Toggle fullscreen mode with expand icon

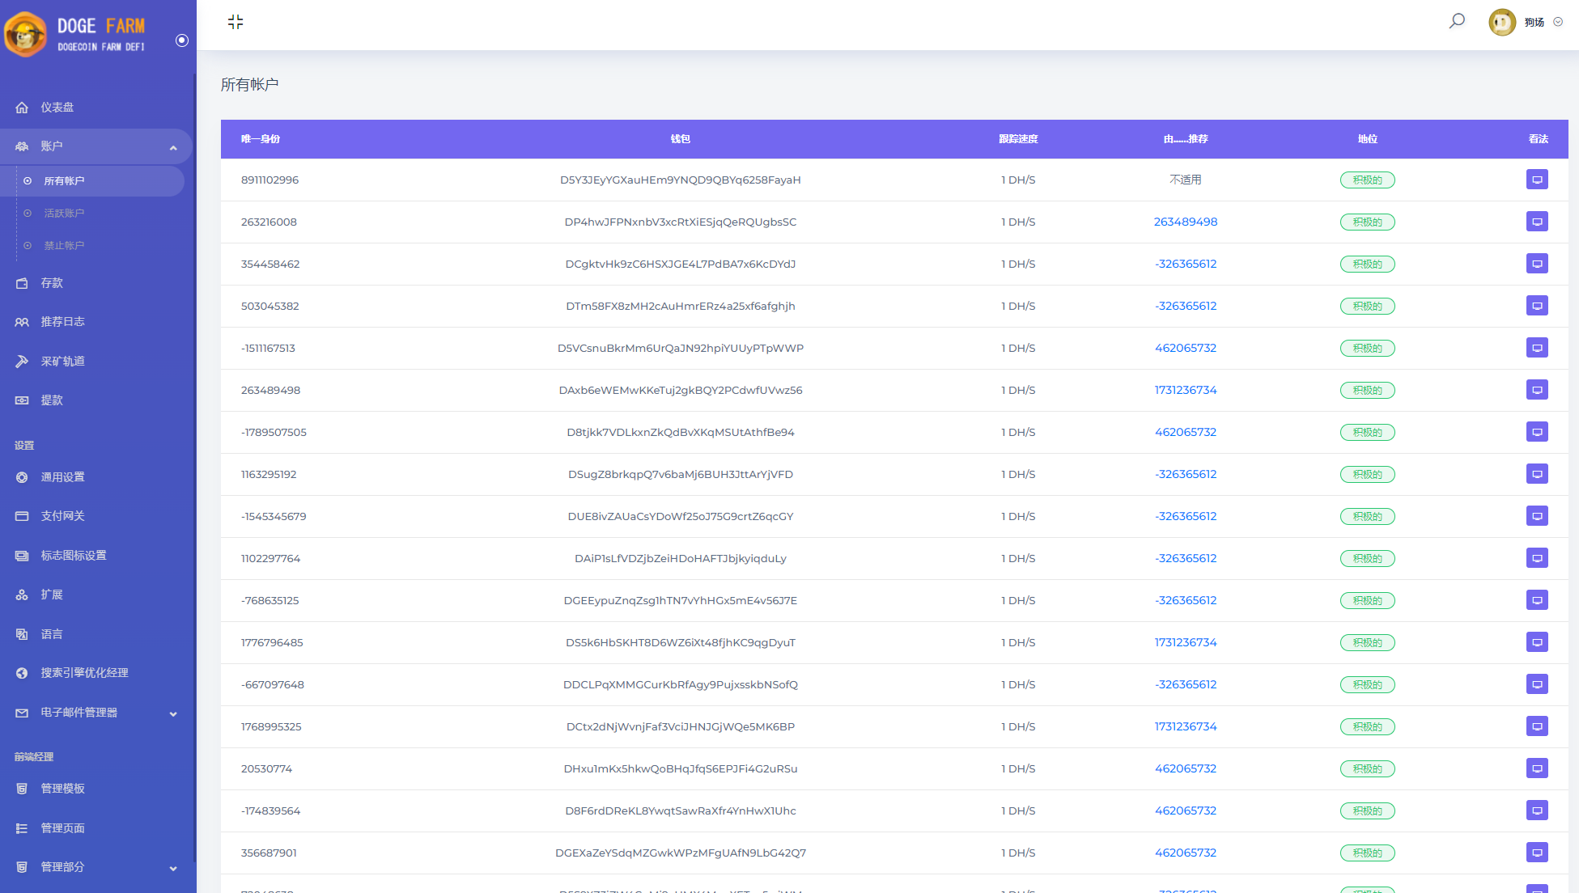pyautogui.click(x=236, y=22)
